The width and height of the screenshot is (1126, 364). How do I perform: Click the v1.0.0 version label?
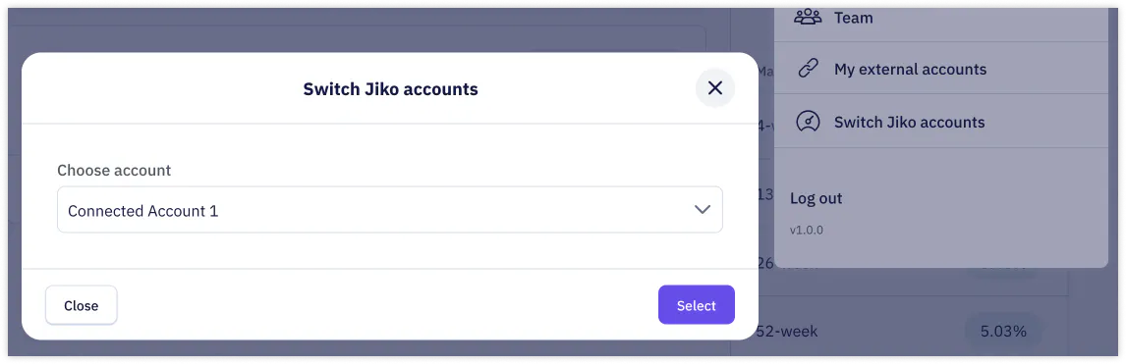[807, 231]
